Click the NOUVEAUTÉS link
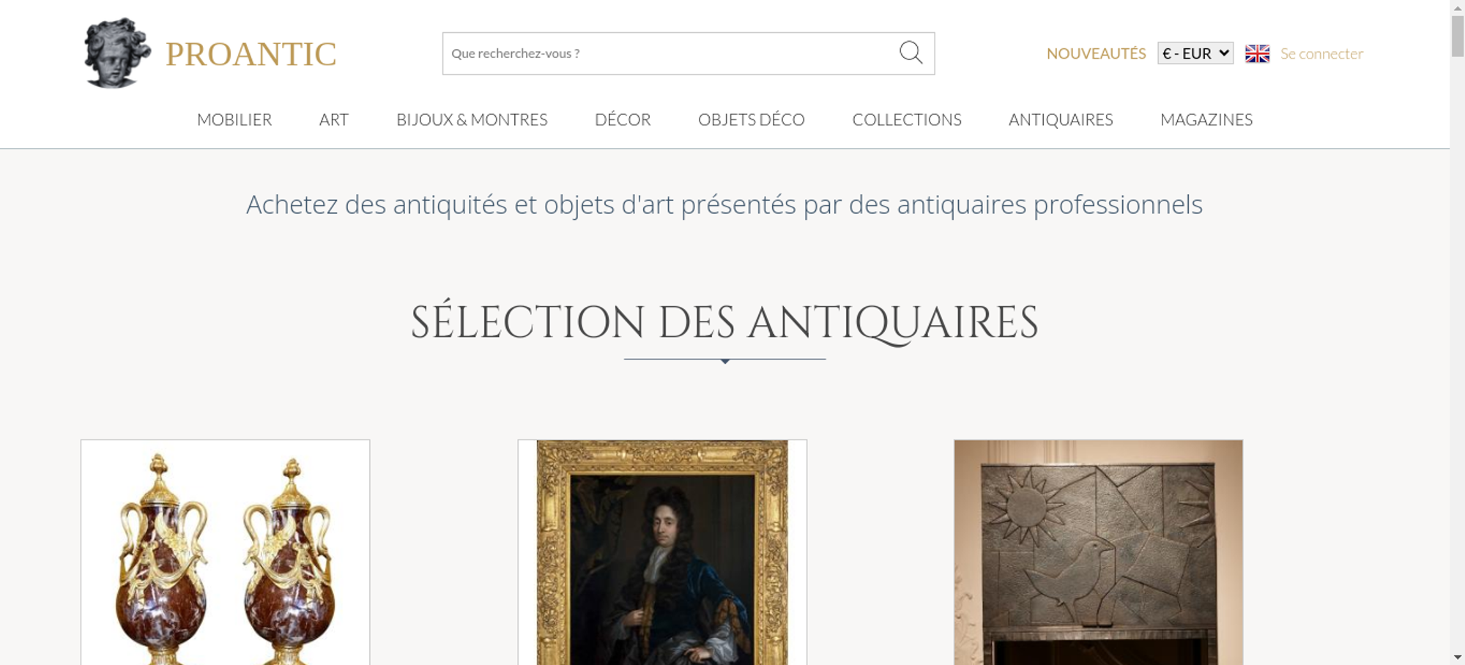Image resolution: width=1465 pixels, height=665 pixels. 1096,53
